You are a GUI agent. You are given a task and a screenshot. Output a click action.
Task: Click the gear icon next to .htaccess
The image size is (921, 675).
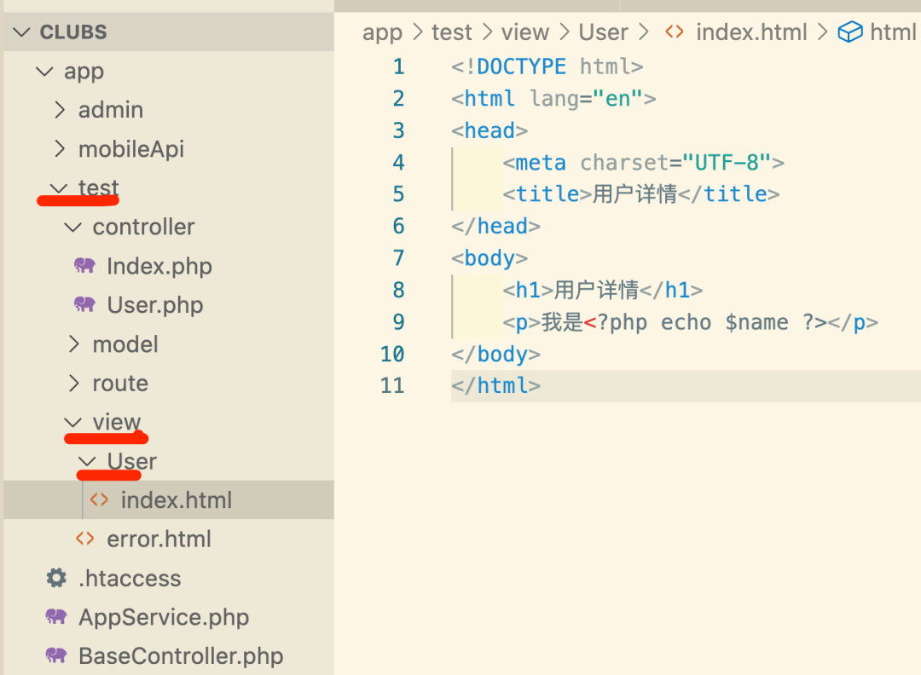55,578
